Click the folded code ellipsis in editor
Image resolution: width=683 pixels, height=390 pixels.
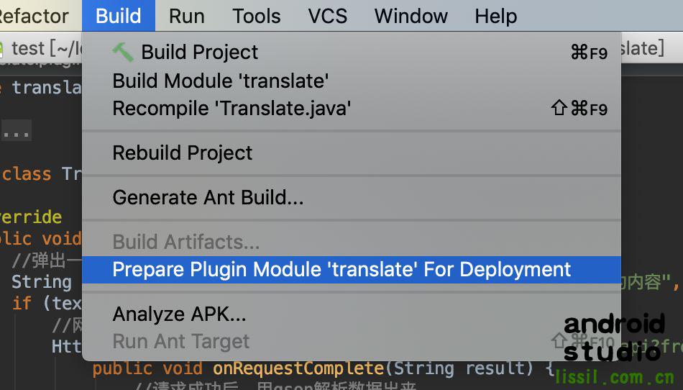[x=16, y=130]
